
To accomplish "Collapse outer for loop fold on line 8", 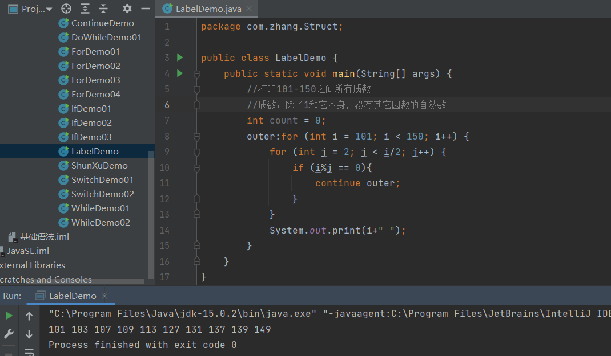I will [x=197, y=136].
